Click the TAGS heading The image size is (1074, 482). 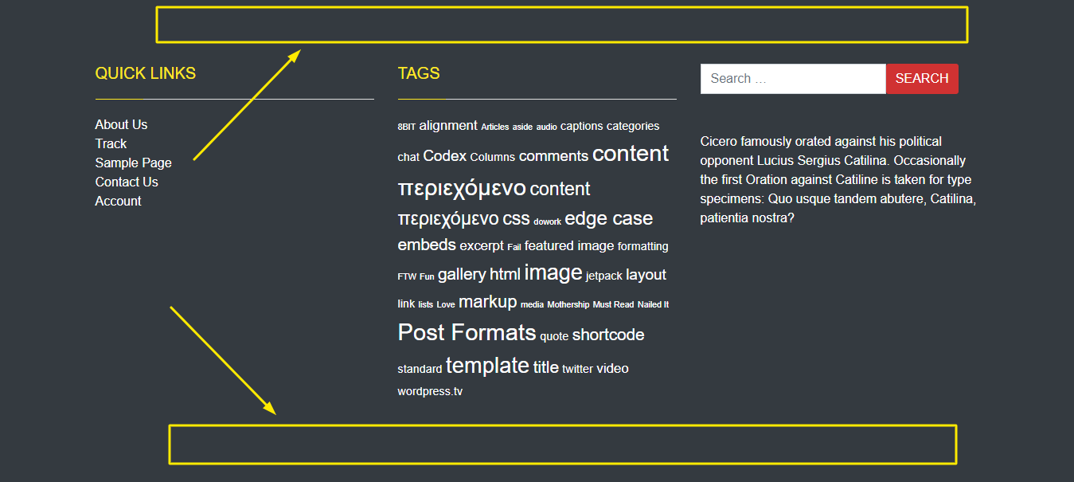pyautogui.click(x=419, y=73)
